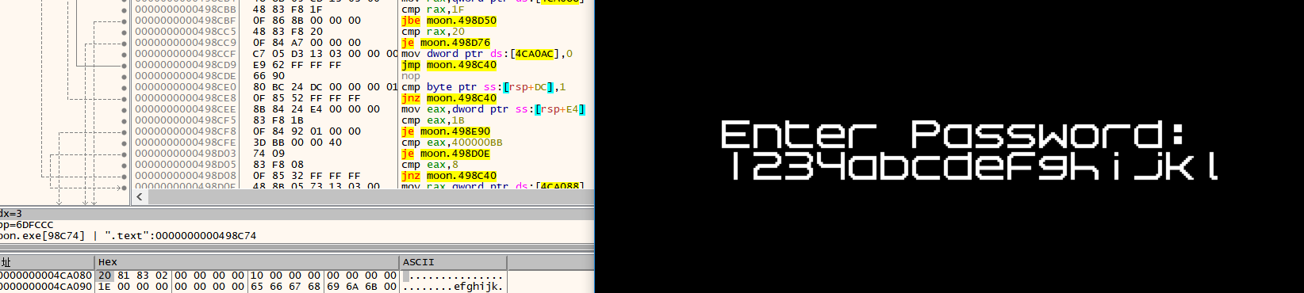The height and width of the screenshot is (293, 1304).
Task: Select the jbe moon.498D50 instruction
Action: [449, 21]
